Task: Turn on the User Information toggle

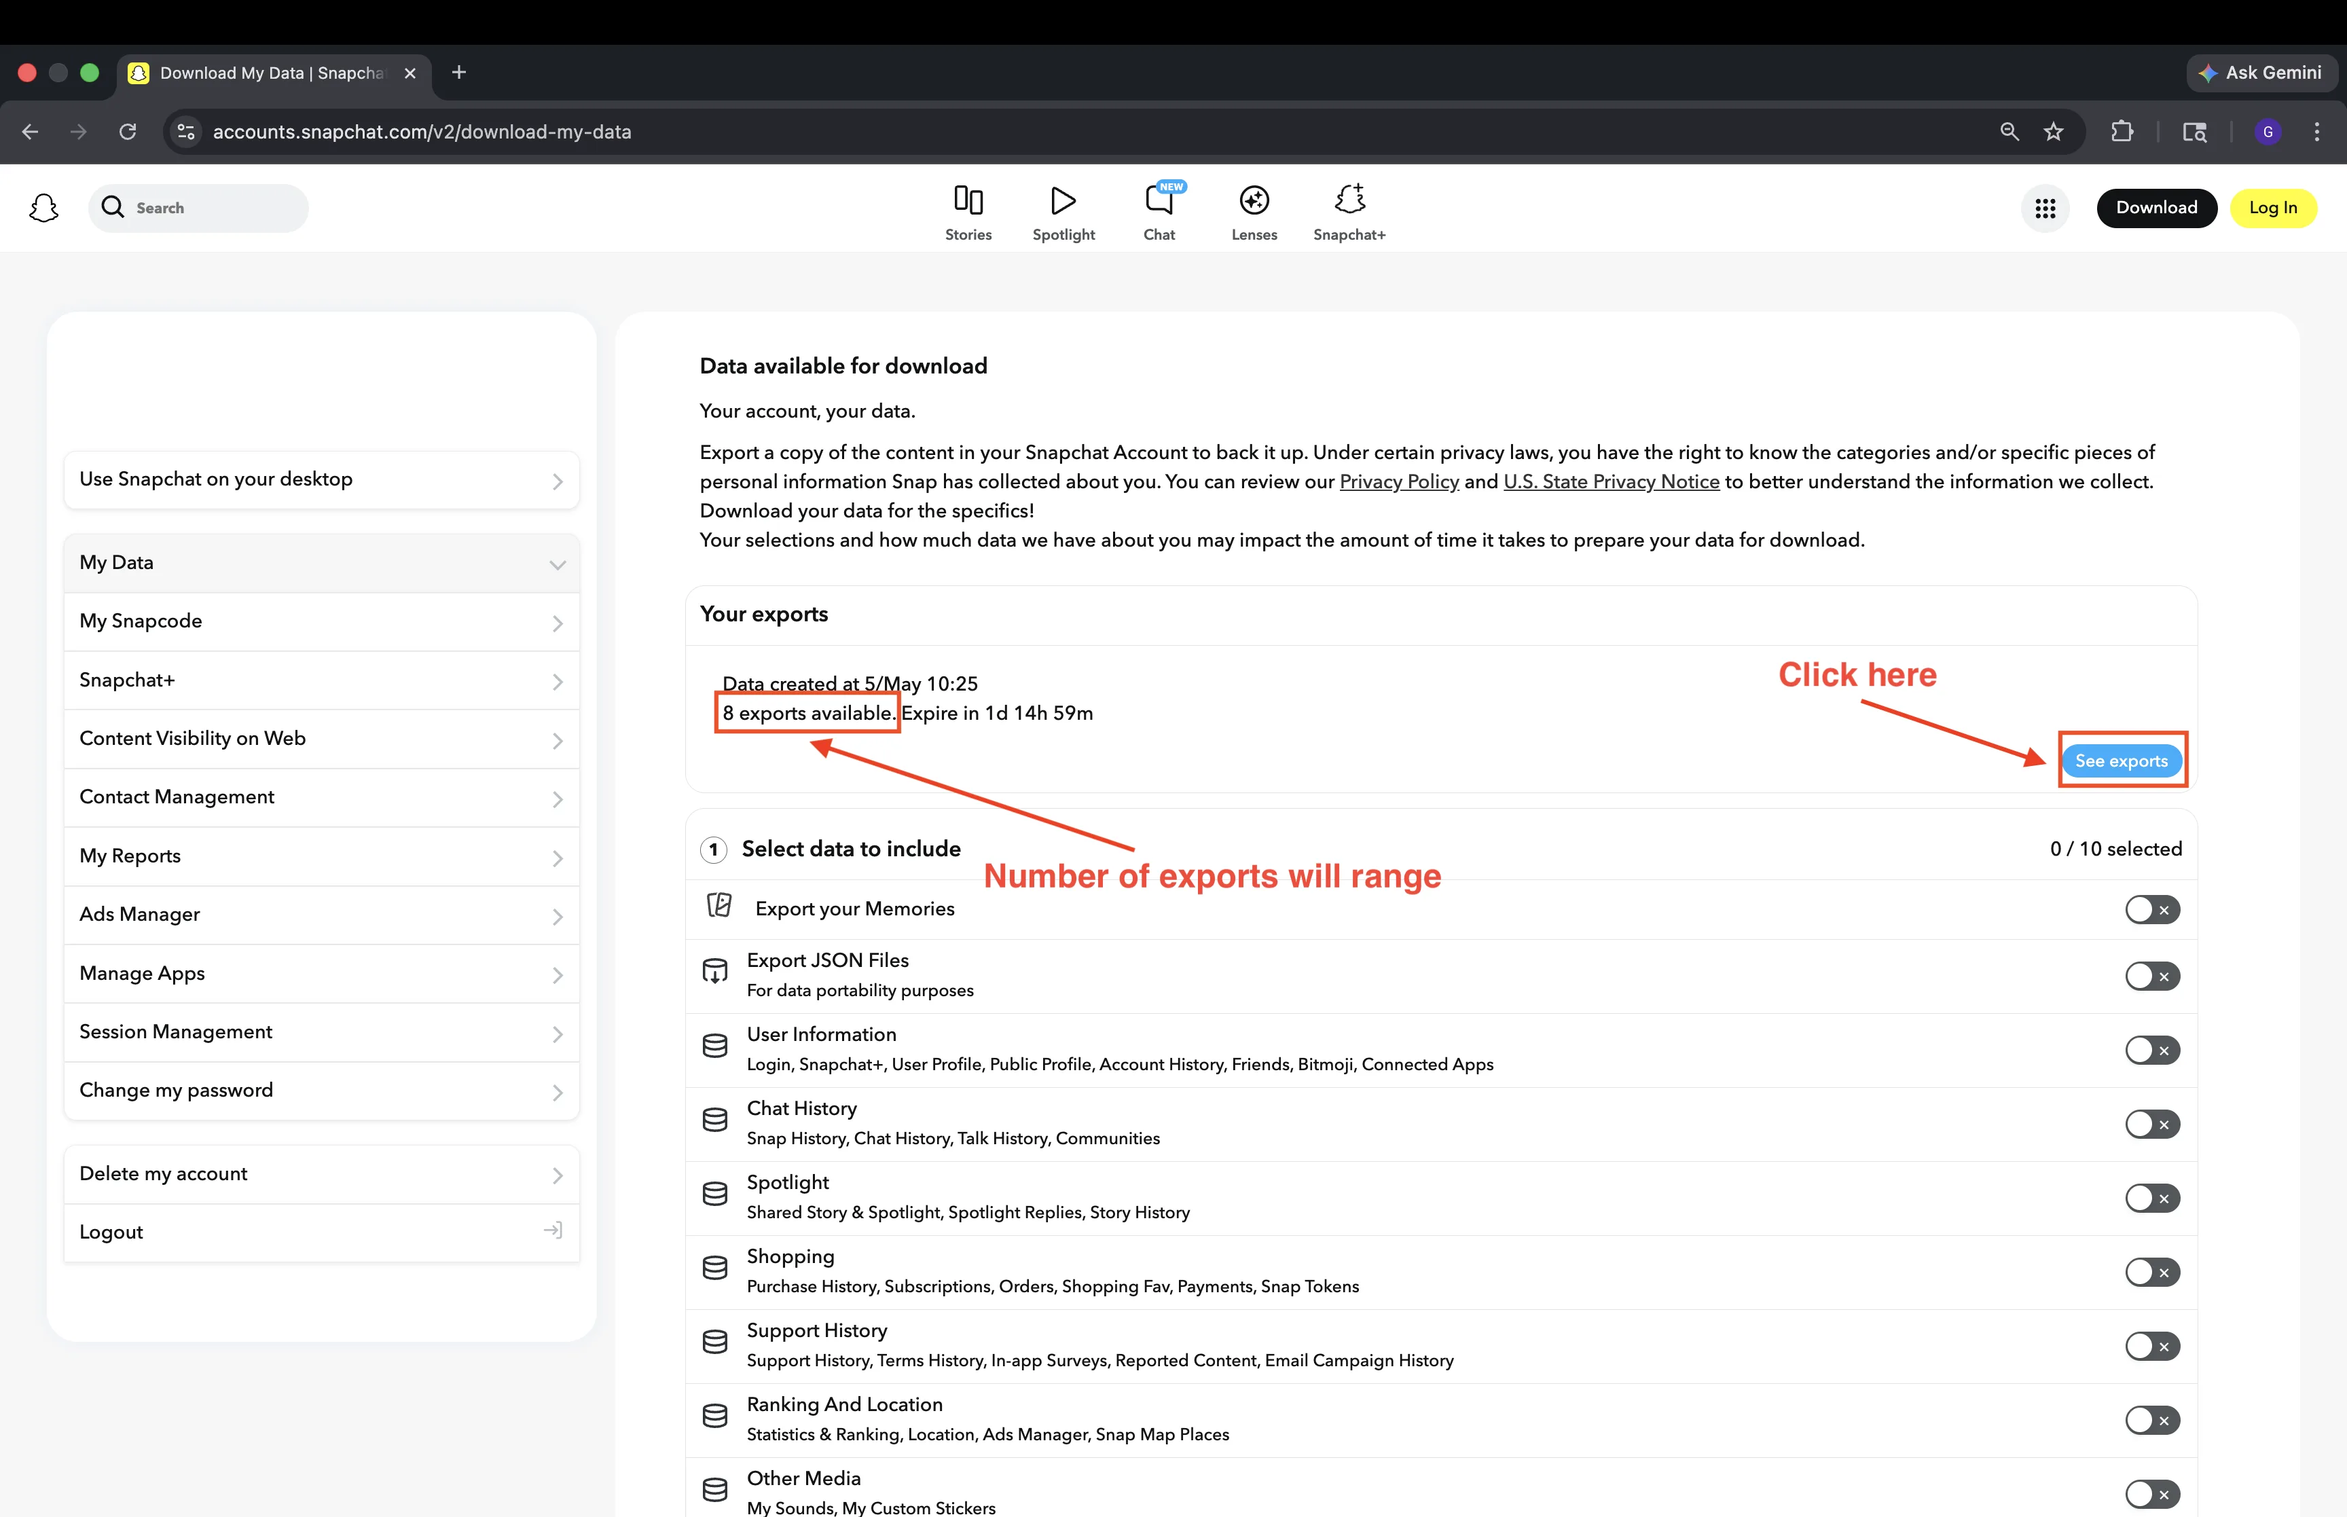Action: (x=2152, y=1050)
